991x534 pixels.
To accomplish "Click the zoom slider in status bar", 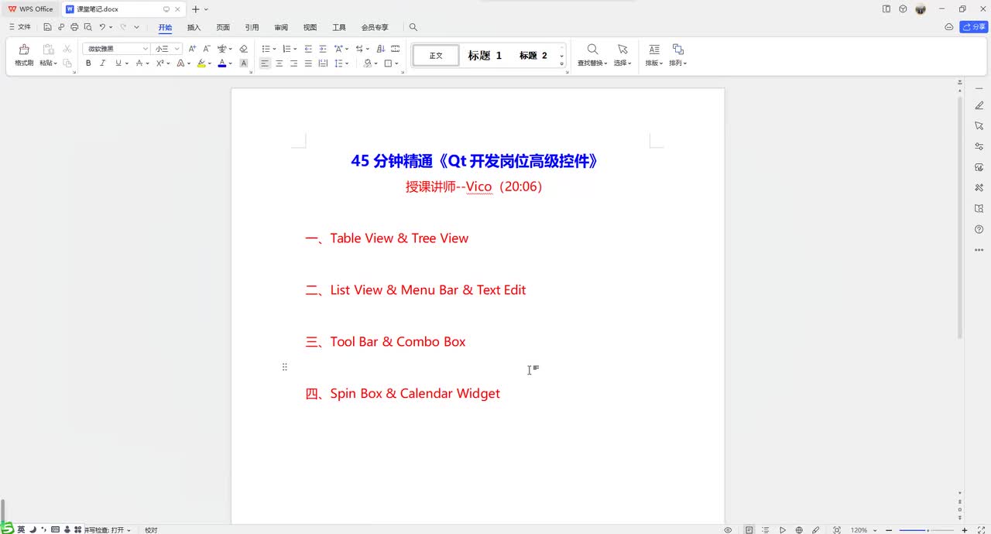I will click(927, 530).
